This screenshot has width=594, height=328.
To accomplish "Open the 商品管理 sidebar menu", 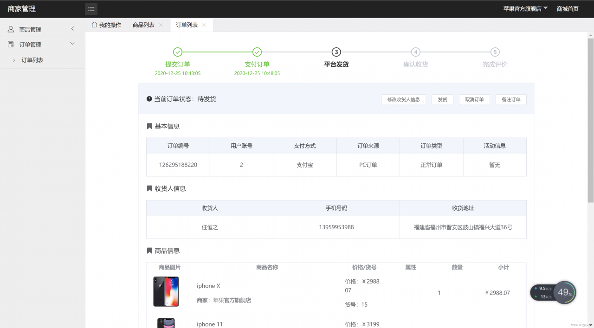I will click(42, 29).
